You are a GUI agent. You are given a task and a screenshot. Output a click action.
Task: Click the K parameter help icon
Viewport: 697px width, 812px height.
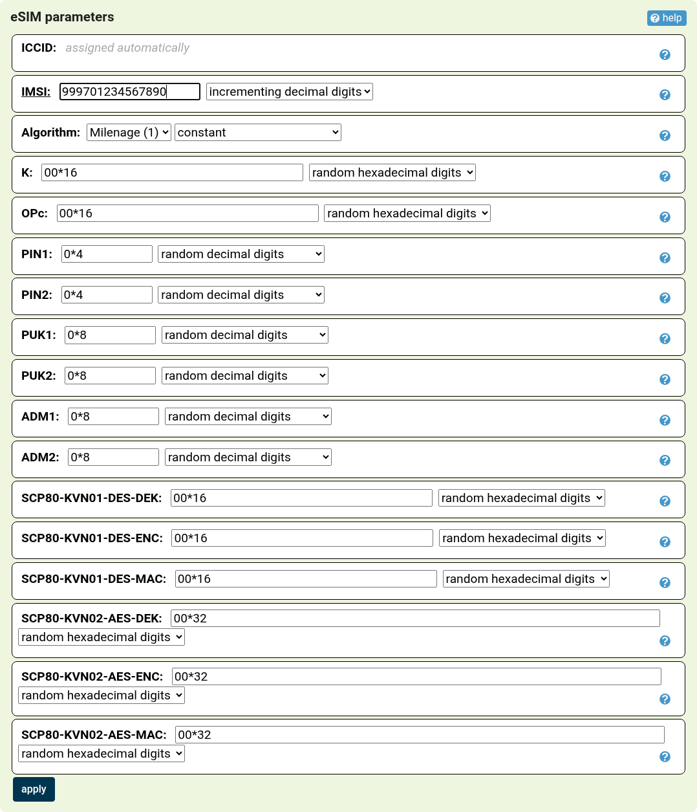(665, 175)
